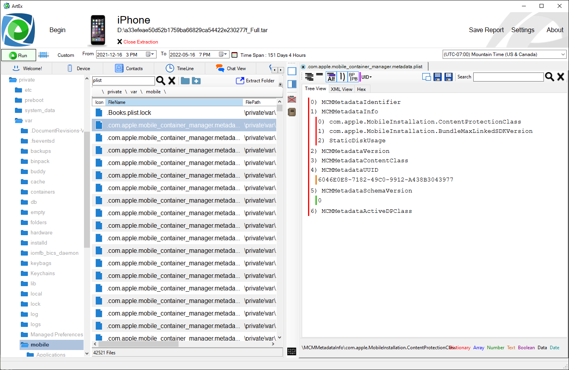The height and width of the screenshot is (370, 569).
Task: Expand all tree nodes icon
Action: pyautogui.click(x=309, y=77)
